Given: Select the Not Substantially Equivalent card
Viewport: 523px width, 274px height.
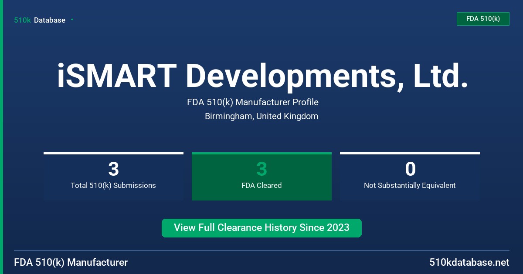Looking at the screenshot, I should (410, 177).
